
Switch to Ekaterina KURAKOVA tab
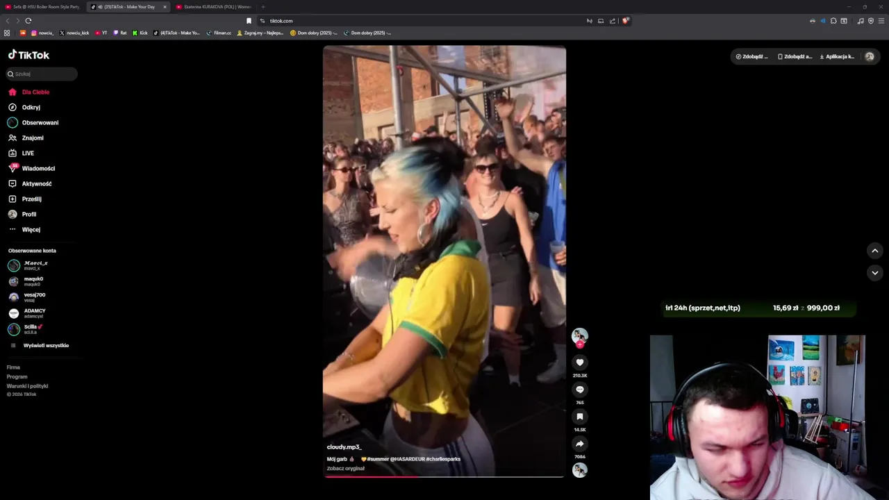[213, 7]
